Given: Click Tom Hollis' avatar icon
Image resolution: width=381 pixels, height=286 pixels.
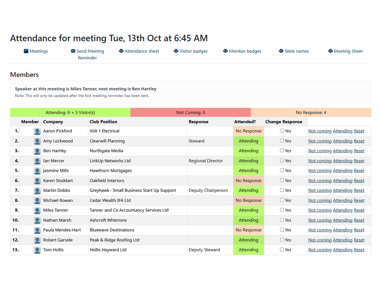Looking at the screenshot, I should click(x=37, y=250).
